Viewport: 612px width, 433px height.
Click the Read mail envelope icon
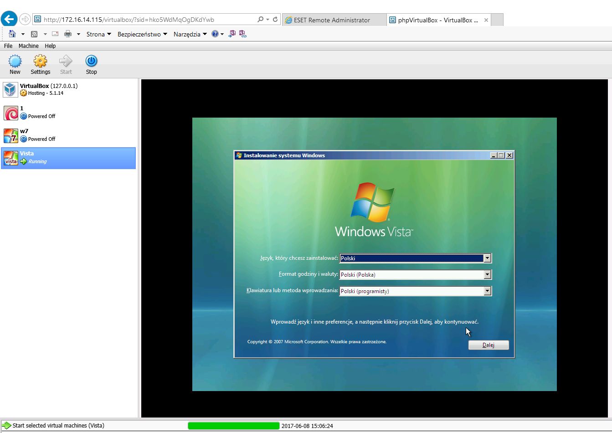(x=55, y=34)
